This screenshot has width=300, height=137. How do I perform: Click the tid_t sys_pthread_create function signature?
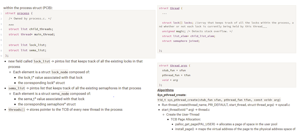[x=219, y=100]
